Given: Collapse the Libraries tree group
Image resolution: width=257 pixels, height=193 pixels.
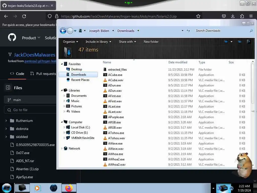Looking at the screenshot, I should coord(62,90).
